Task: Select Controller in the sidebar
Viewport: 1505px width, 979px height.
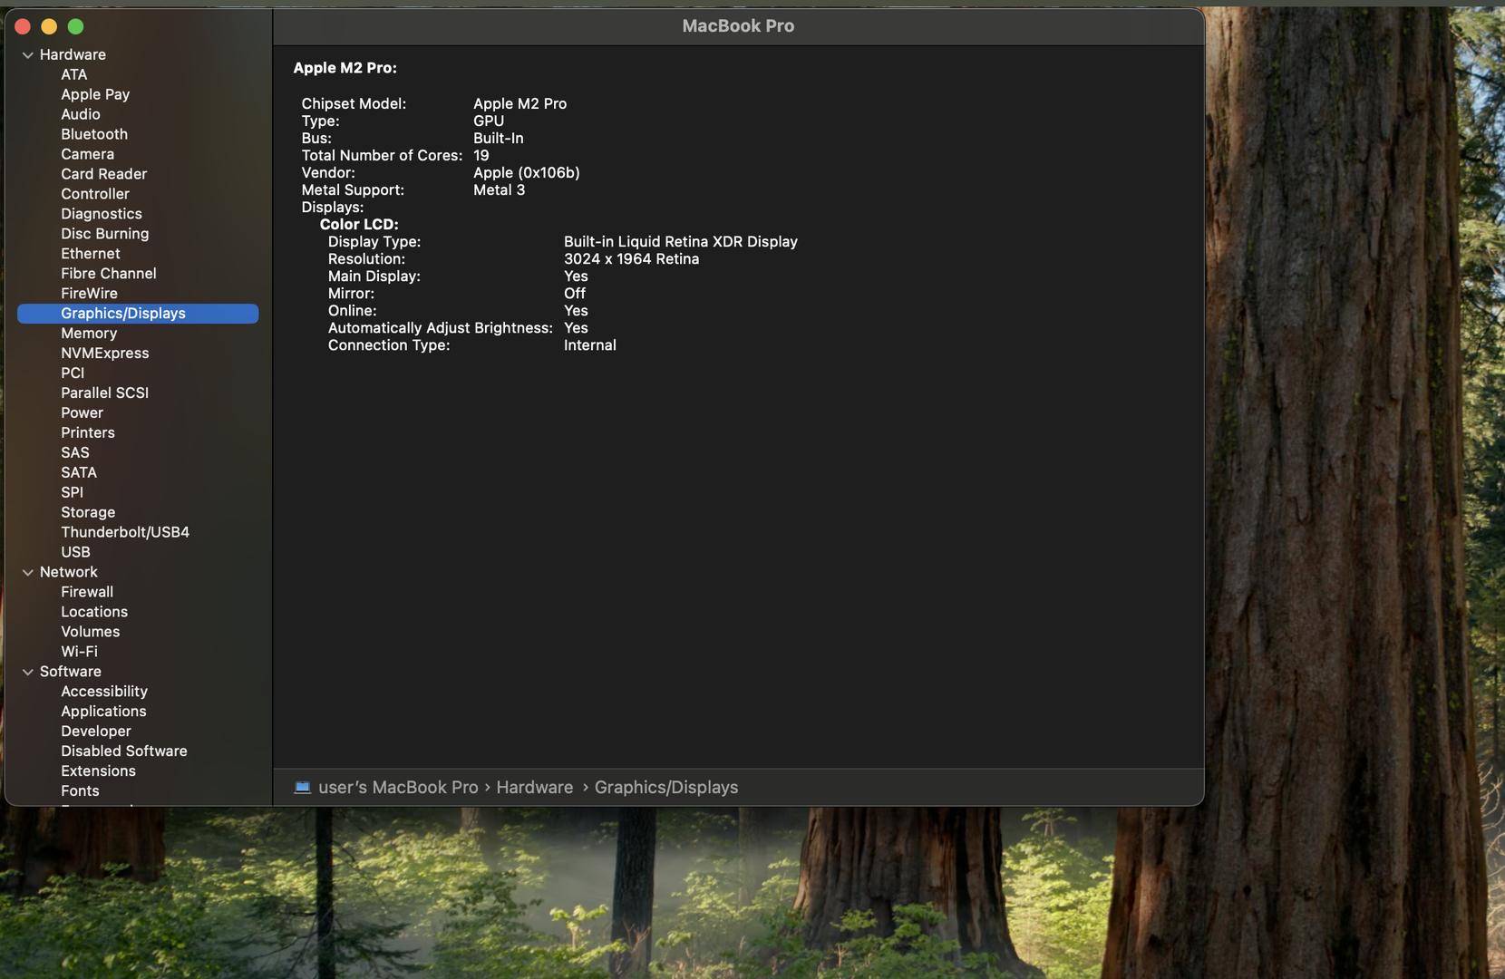Action: tap(95, 195)
